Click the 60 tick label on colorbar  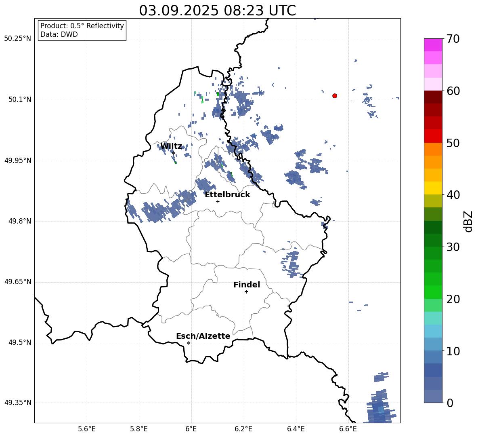click(453, 91)
